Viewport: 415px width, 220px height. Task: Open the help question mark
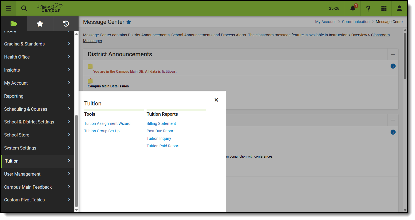tap(368, 8)
